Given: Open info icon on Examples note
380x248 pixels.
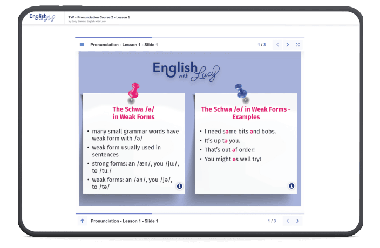Looking at the screenshot, I should (291, 186).
